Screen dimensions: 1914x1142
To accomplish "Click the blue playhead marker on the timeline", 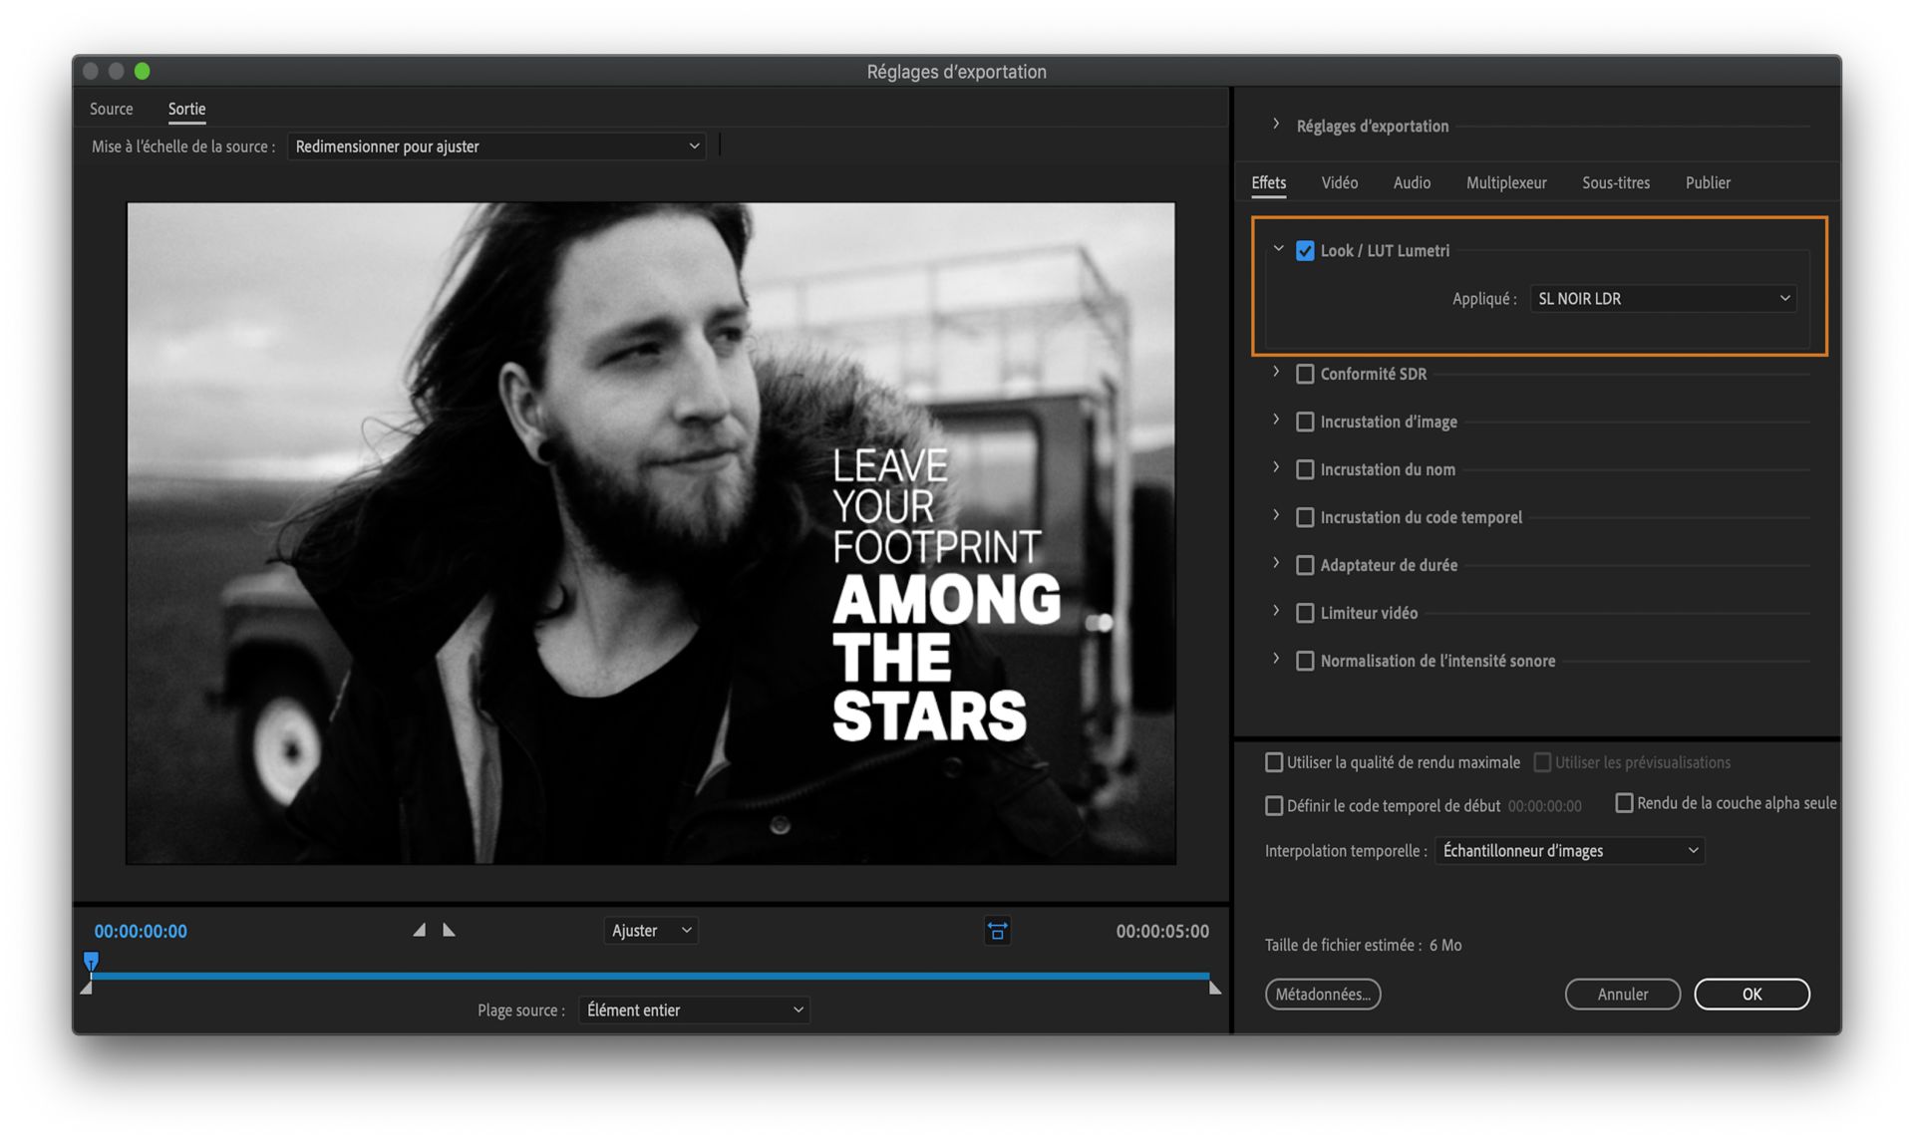I will [x=91, y=961].
